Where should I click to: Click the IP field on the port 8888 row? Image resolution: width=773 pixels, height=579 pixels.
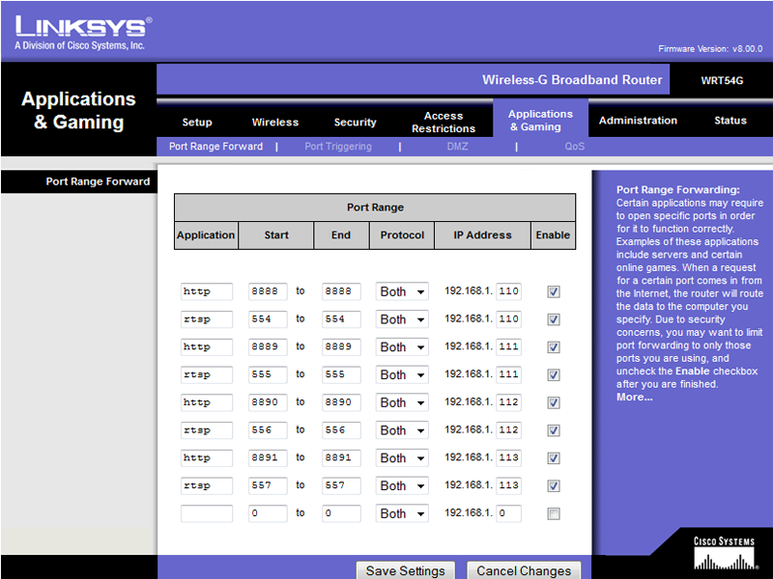(x=509, y=291)
